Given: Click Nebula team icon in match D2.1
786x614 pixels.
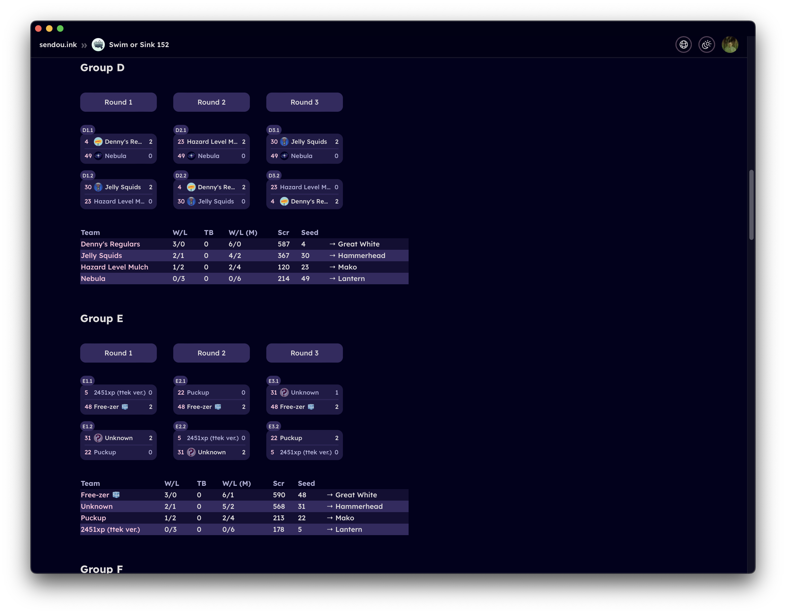Looking at the screenshot, I should (x=192, y=156).
